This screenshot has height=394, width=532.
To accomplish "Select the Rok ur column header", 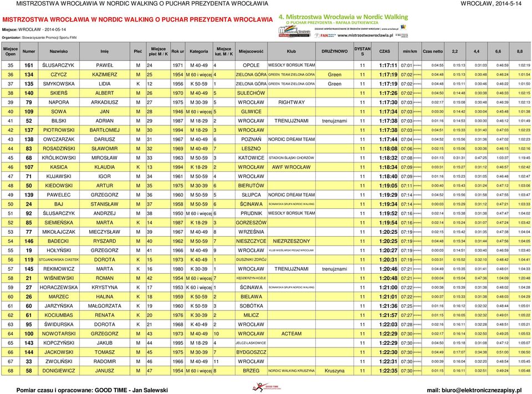I will (177, 52).
